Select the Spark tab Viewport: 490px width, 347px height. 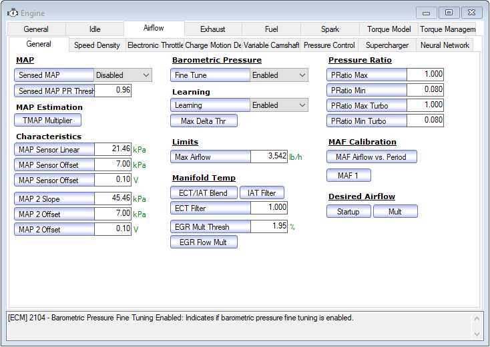tap(330, 29)
